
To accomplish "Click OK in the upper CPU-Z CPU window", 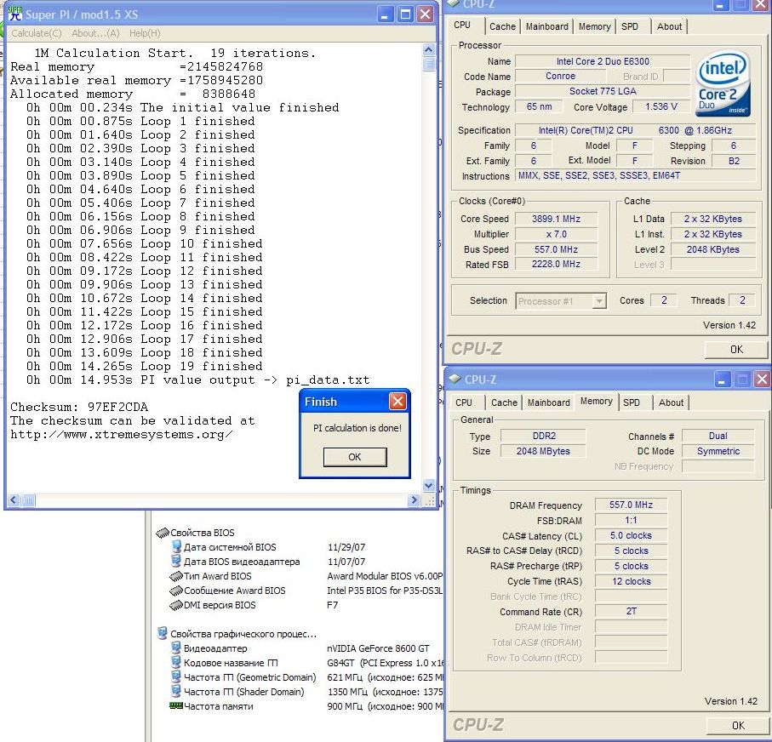I will coord(736,349).
